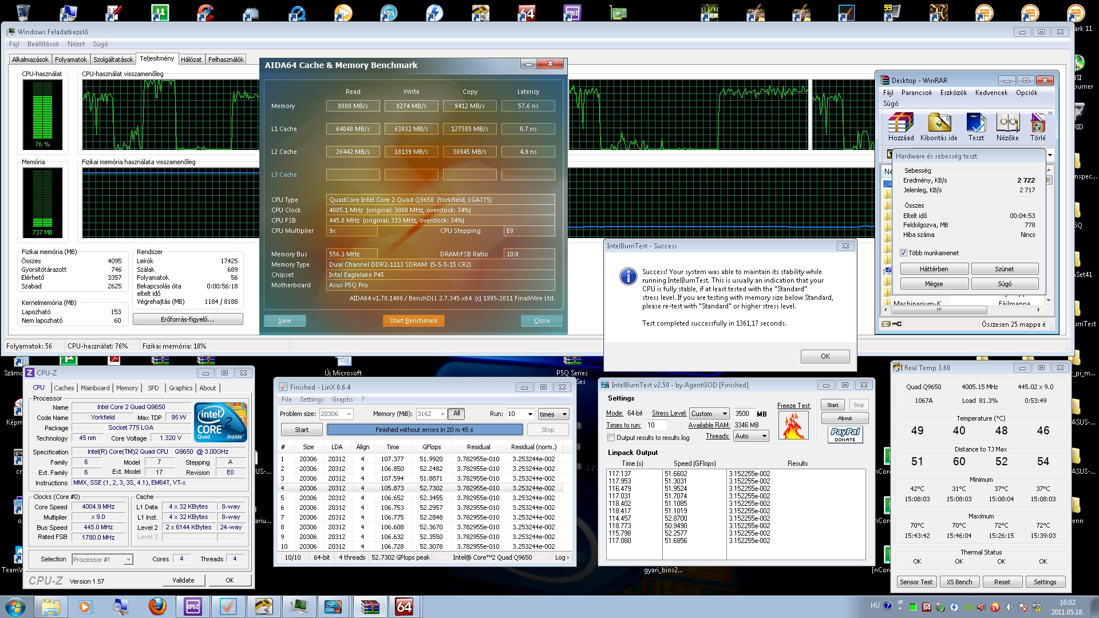
Task: Click Start Benchmark in AIDA64
Action: pyautogui.click(x=413, y=320)
